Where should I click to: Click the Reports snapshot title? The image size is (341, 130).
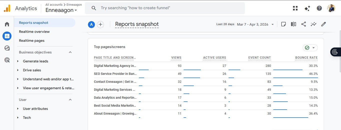[137, 24]
